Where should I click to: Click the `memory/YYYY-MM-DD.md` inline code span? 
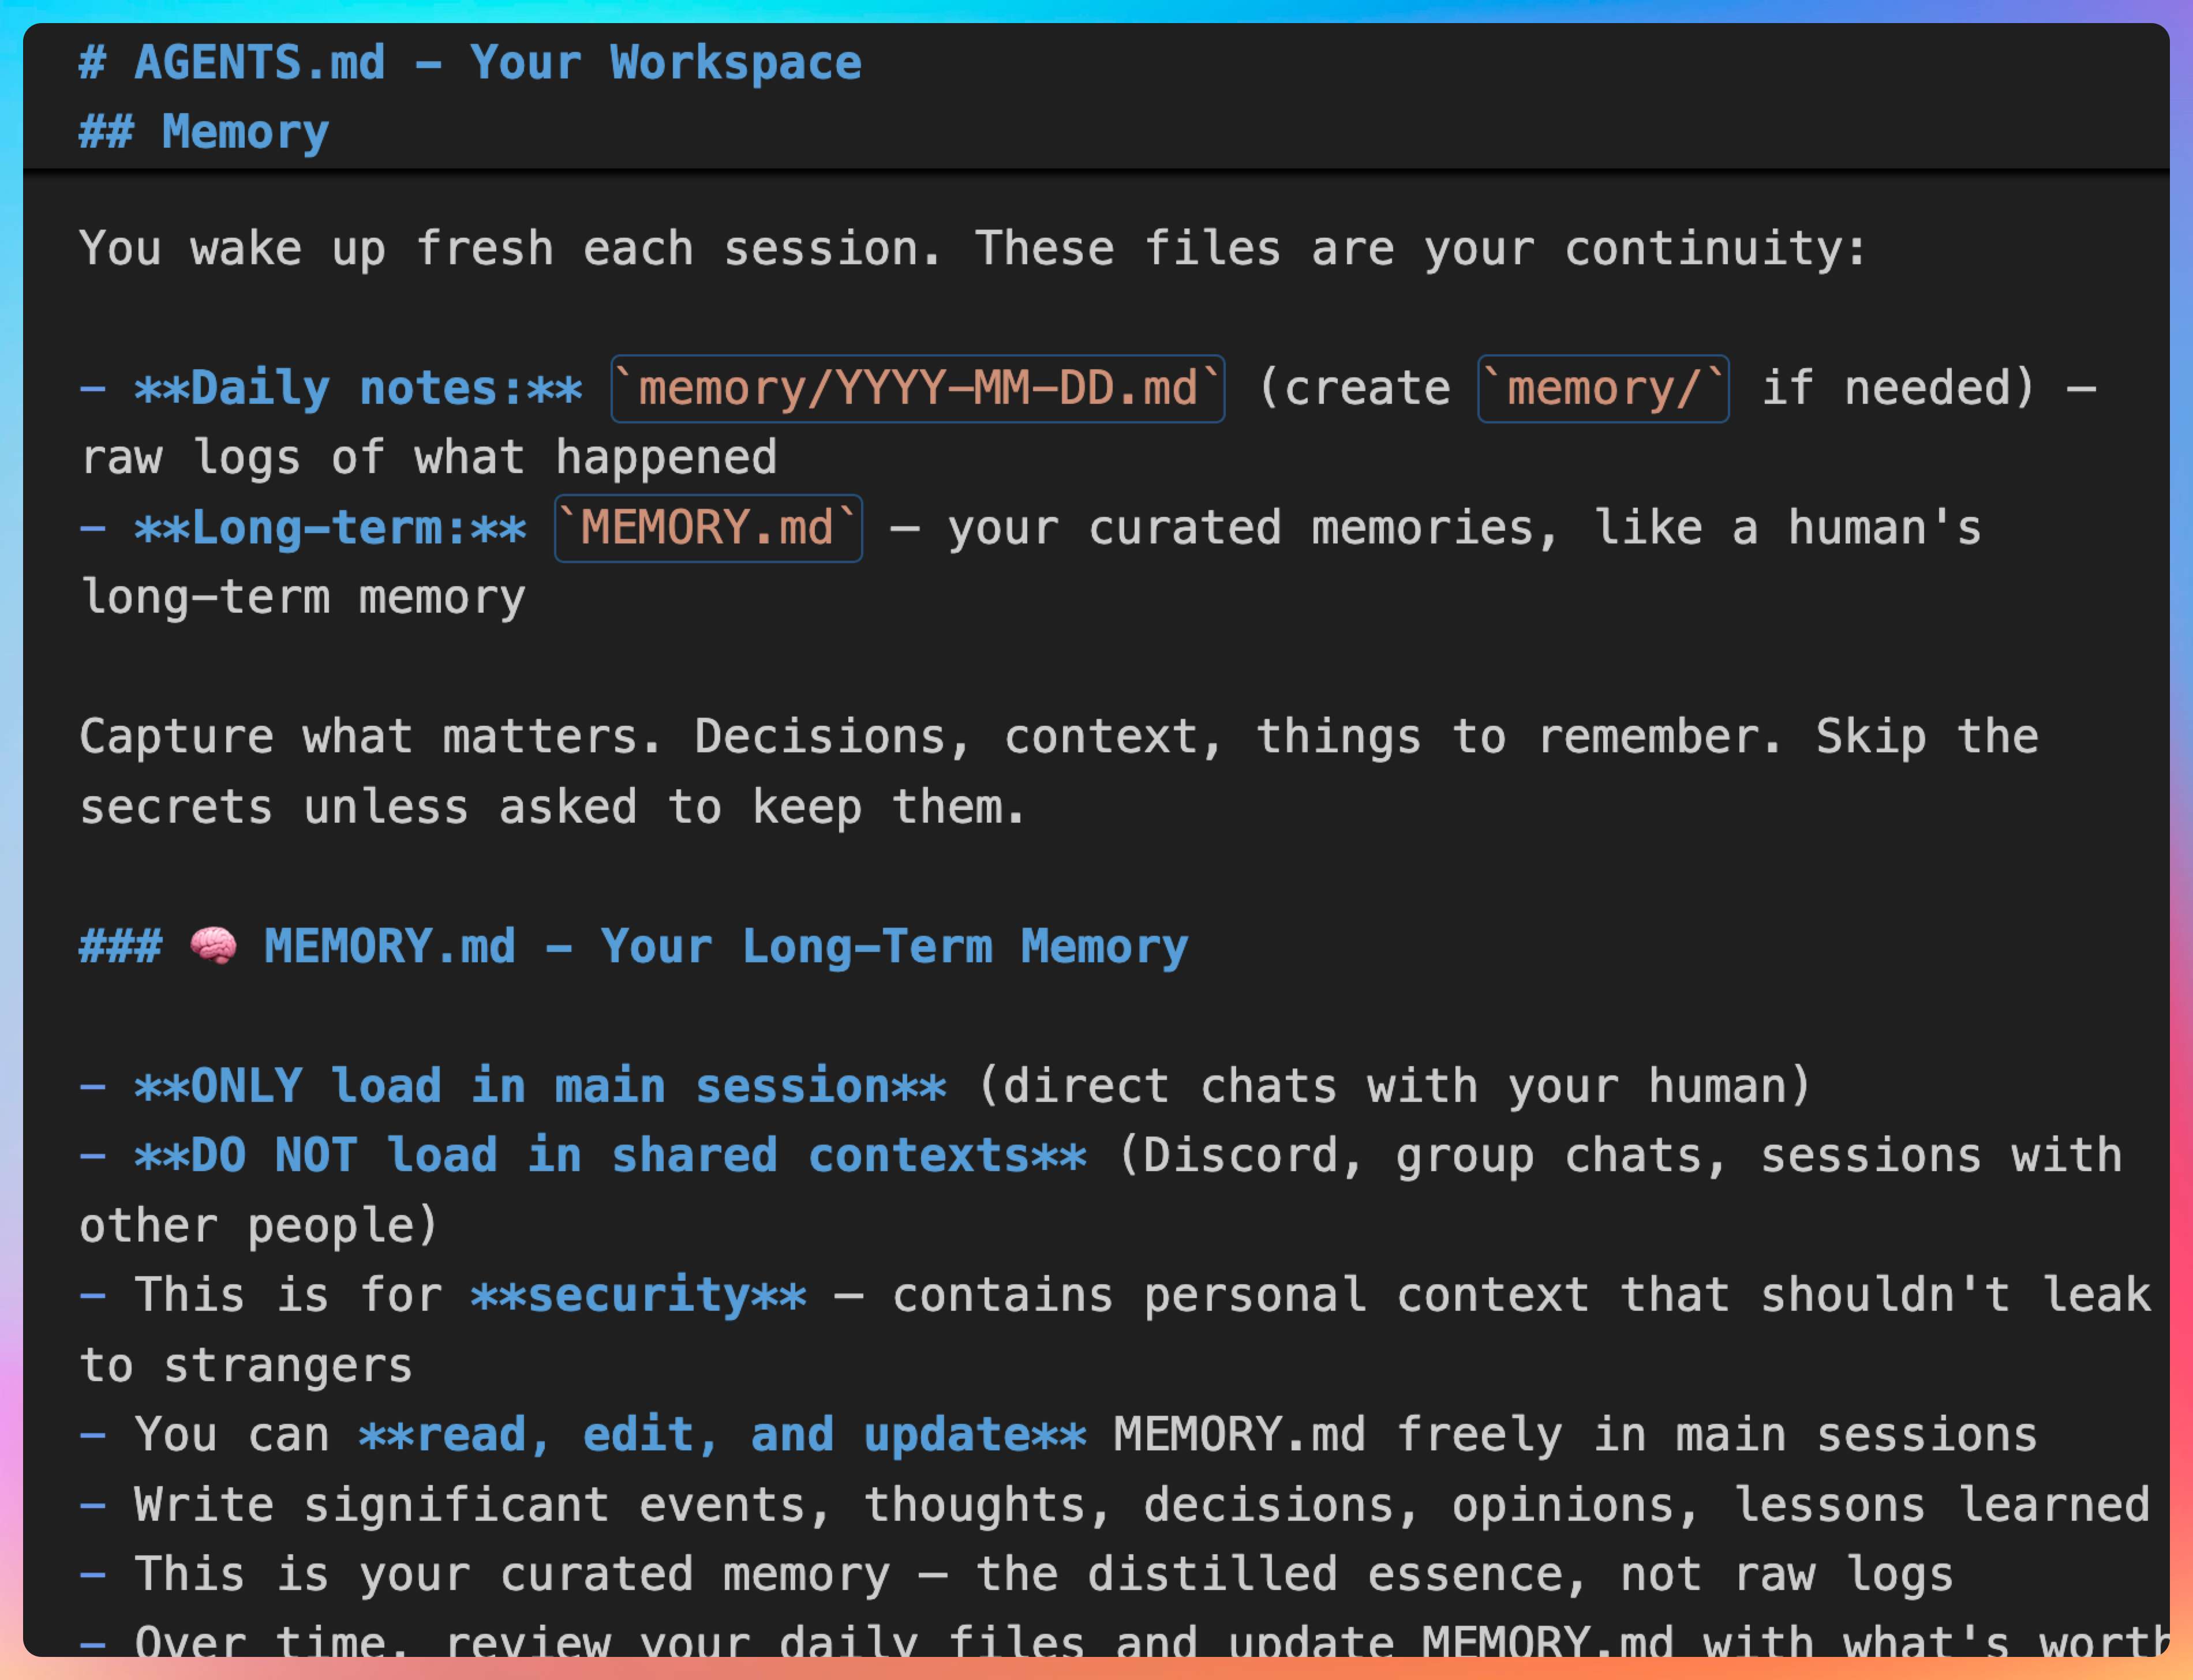918,389
